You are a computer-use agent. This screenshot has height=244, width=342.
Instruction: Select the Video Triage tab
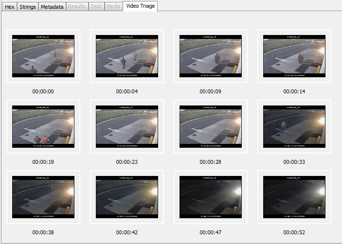(140, 6)
